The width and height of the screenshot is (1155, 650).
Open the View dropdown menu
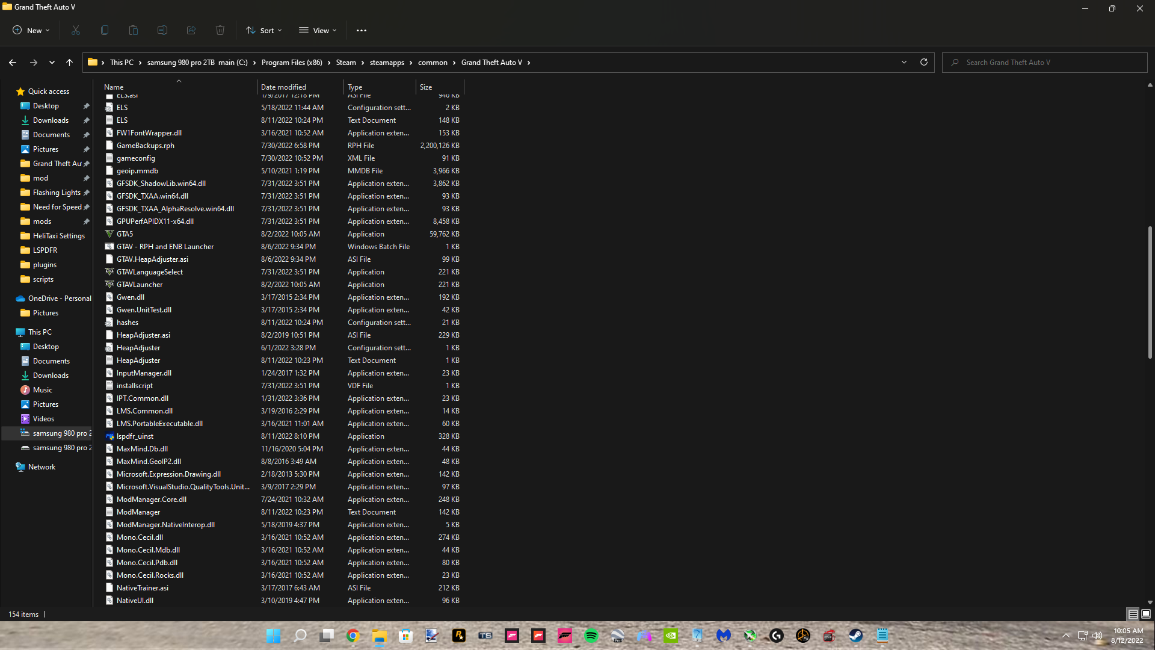(318, 30)
